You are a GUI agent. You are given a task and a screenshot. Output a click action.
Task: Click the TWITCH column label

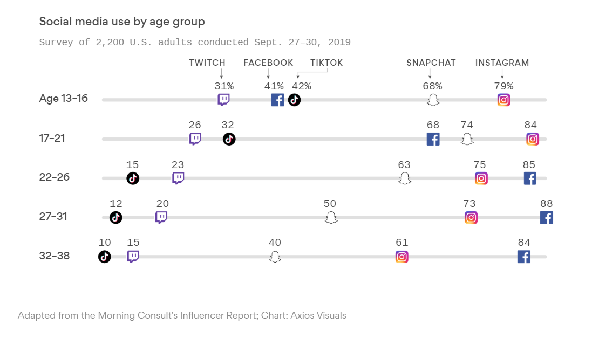click(207, 63)
